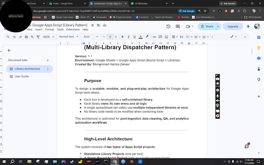Add a comment from toolbar
264x165 pixels.
(160, 37)
